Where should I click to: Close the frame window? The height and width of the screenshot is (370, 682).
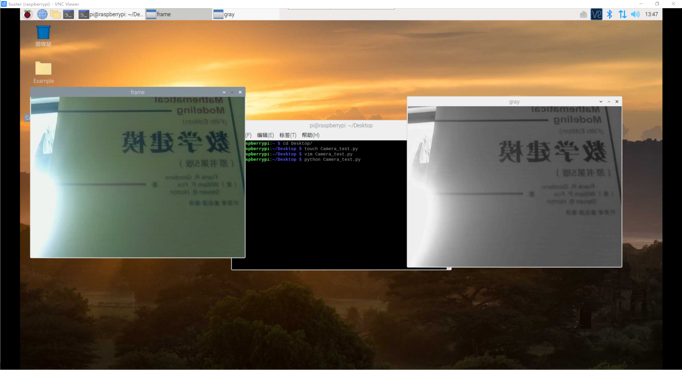pos(240,92)
